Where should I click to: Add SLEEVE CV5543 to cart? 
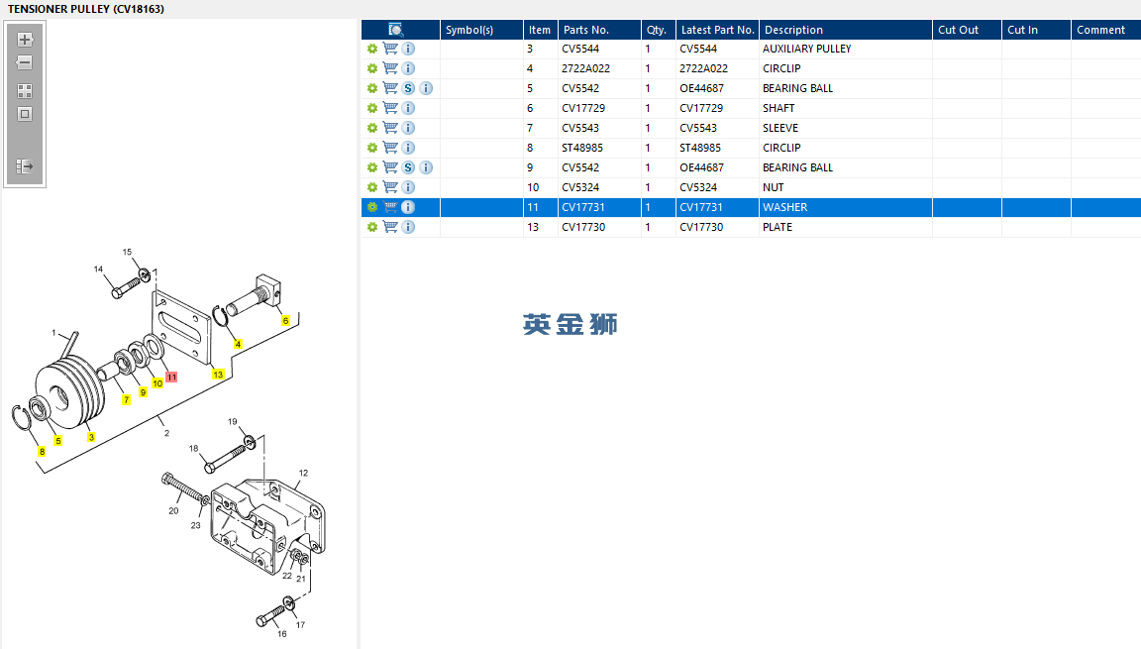[391, 128]
